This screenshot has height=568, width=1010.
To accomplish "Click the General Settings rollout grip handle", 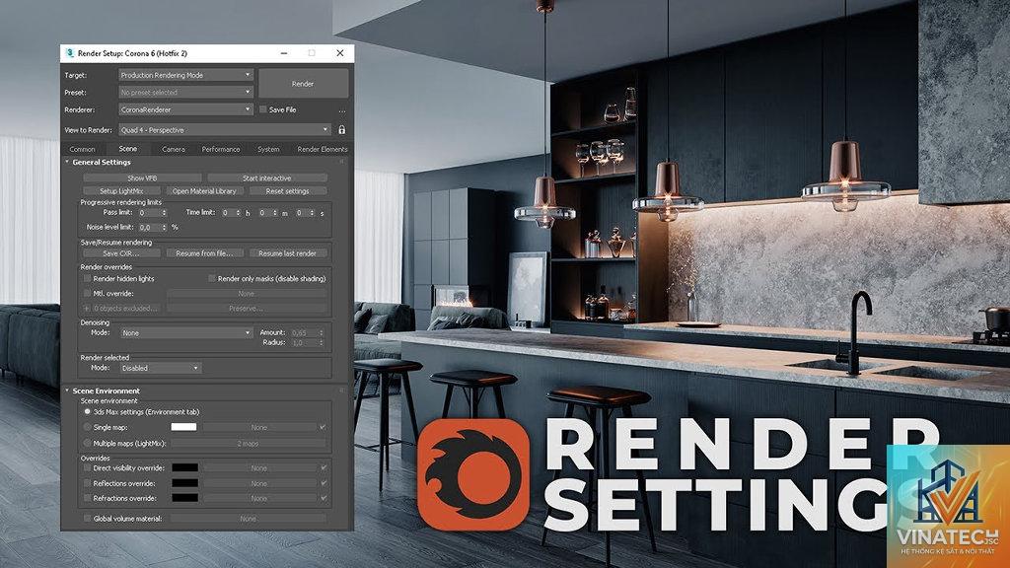I will [x=341, y=163].
